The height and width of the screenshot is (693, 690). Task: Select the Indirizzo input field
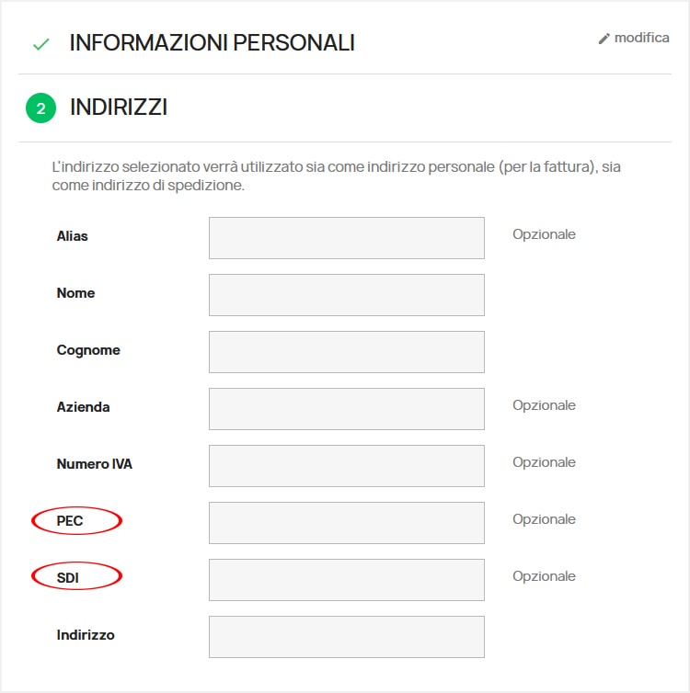(x=346, y=637)
